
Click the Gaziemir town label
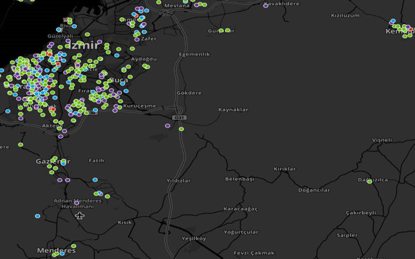[52, 161]
